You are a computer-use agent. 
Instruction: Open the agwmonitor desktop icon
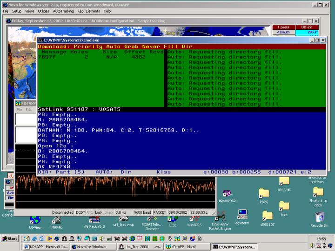point(227,193)
